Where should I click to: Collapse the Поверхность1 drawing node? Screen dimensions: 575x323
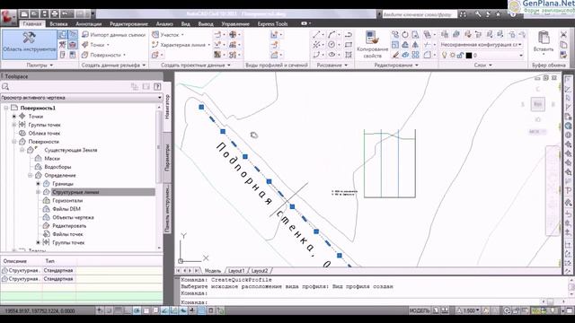(x=6, y=108)
